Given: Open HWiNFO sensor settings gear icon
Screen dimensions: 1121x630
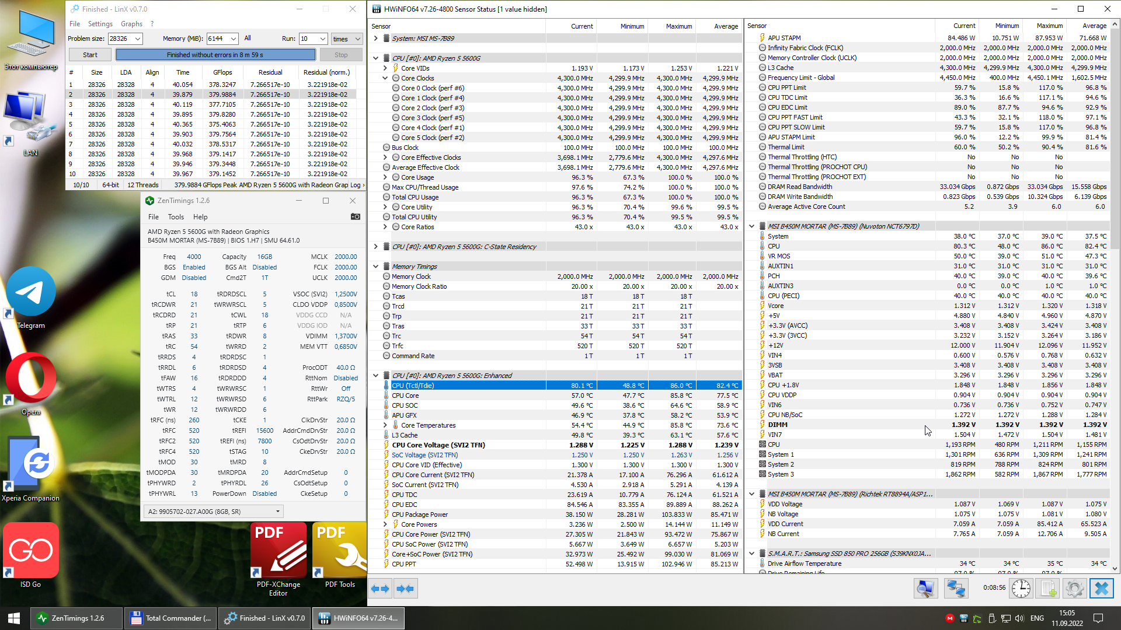Looking at the screenshot, I should click(x=1074, y=589).
